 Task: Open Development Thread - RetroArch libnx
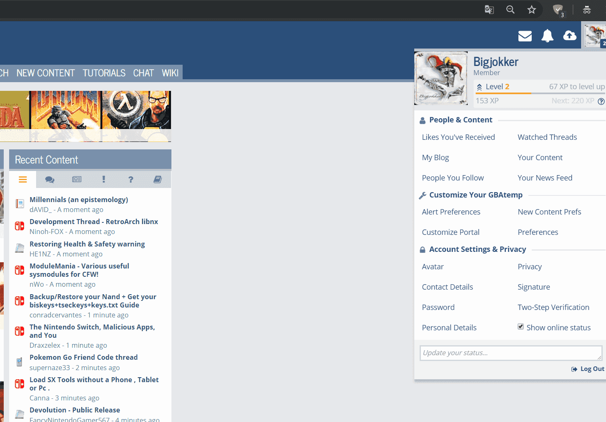(x=94, y=222)
